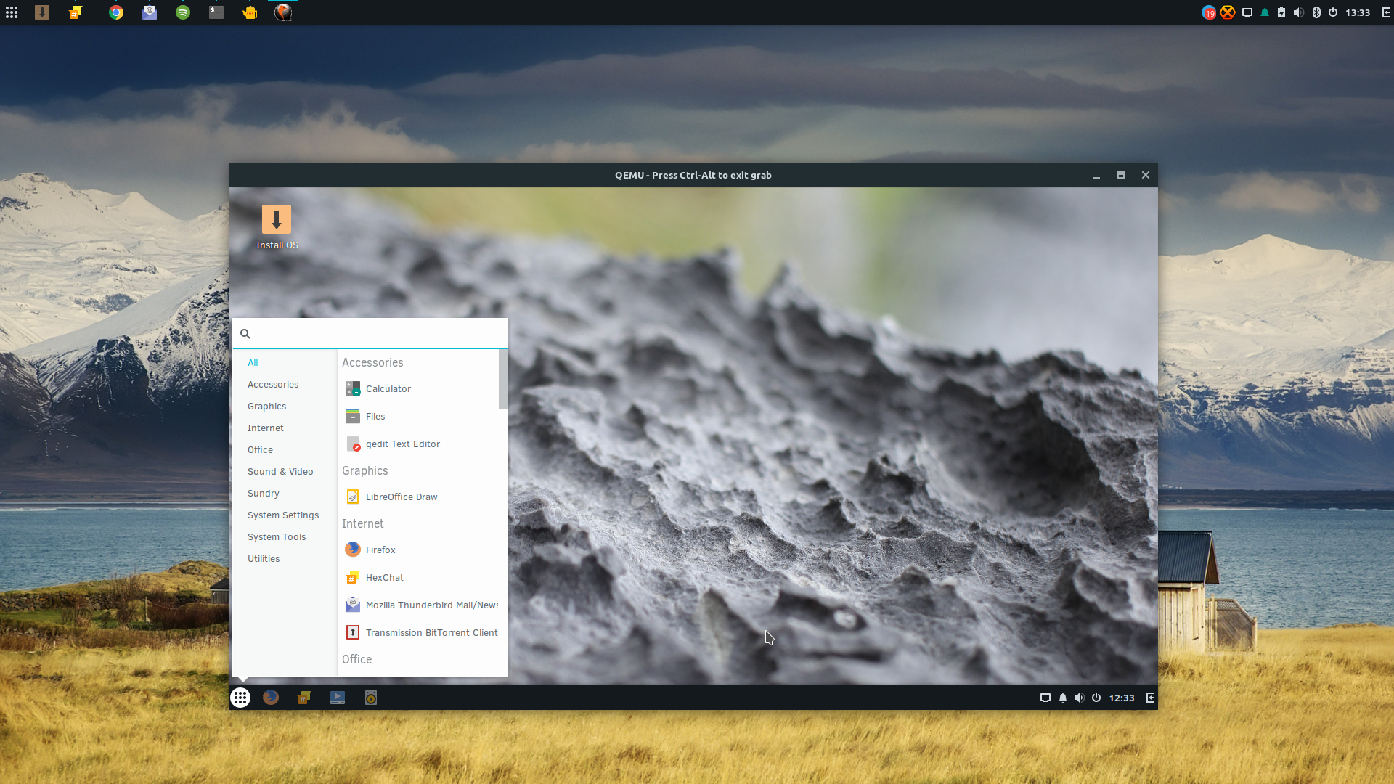Open Google Chrome from the host panel
Image resolution: width=1394 pixels, height=784 pixels.
pos(116,12)
